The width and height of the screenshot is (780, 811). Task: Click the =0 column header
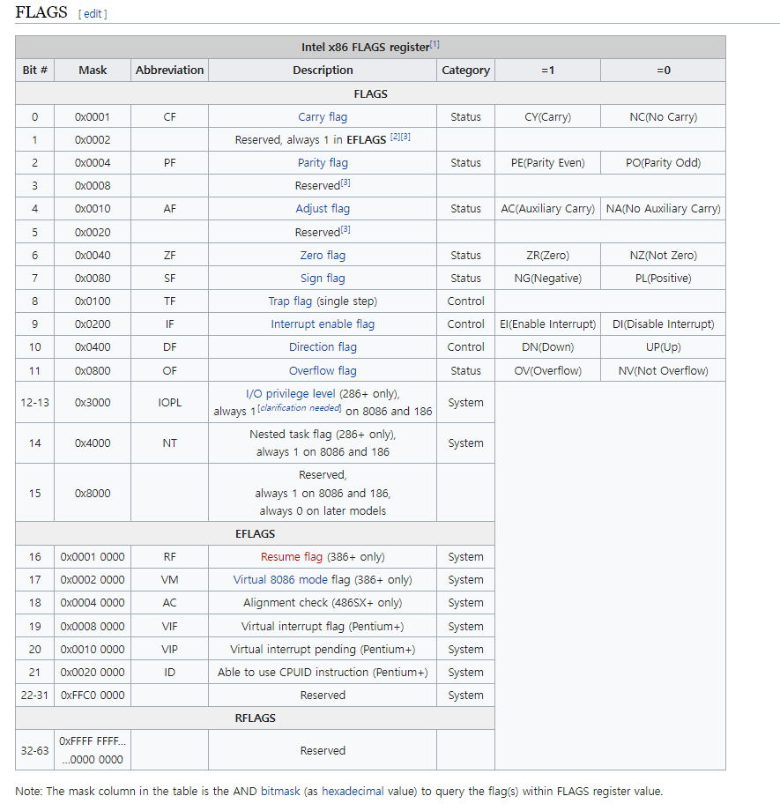tap(663, 71)
